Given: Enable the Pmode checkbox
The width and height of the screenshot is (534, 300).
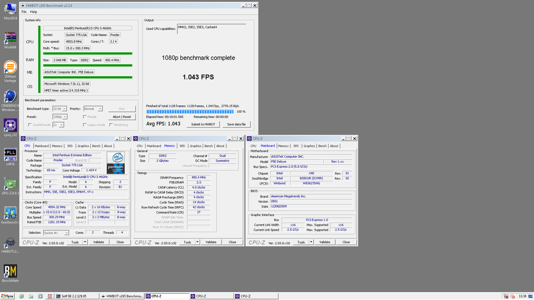Looking at the screenshot, I should [85, 117].
